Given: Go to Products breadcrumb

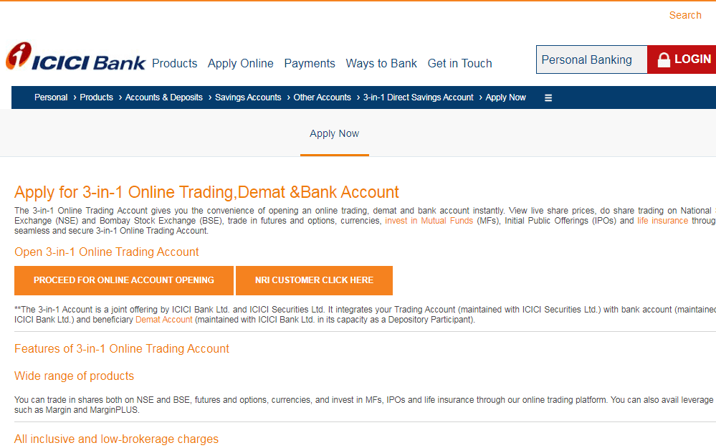Looking at the screenshot, I should tap(96, 97).
